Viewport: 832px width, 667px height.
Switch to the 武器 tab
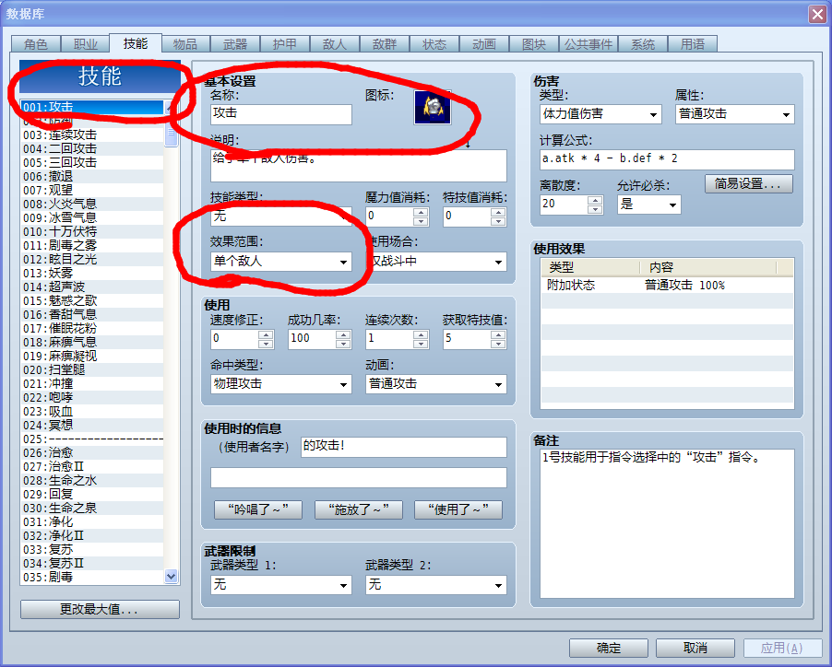pyautogui.click(x=235, y=44)
